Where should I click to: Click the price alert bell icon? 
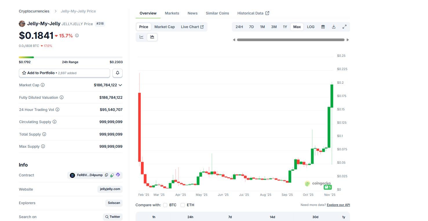pos(117,73)
